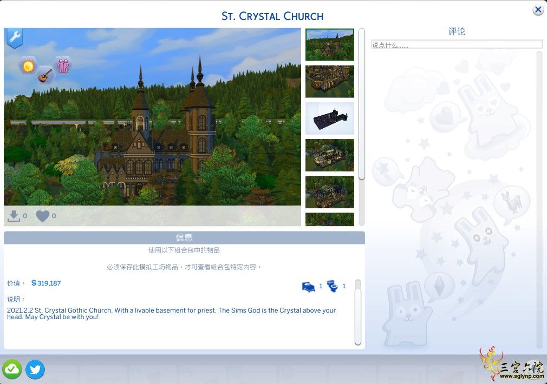This screenshot has width=547, height=384.
Task: Click the description text starting with 2021.2.2
Action: (x=171, y=314)
